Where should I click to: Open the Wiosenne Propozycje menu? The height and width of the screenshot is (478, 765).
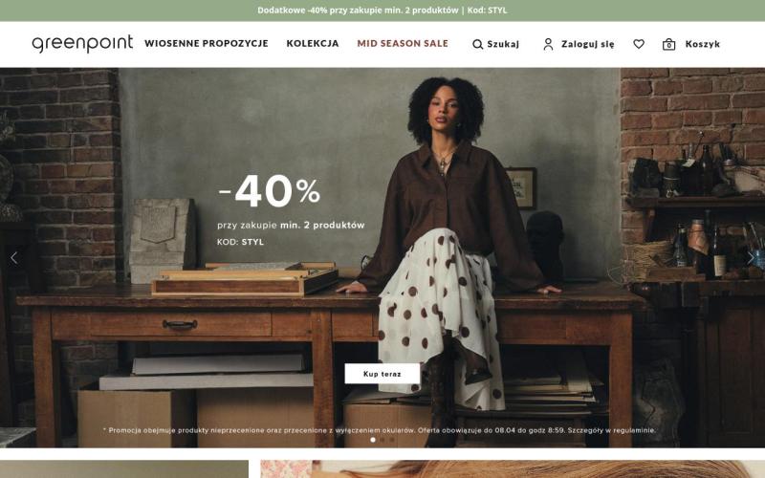coord(207,43)
